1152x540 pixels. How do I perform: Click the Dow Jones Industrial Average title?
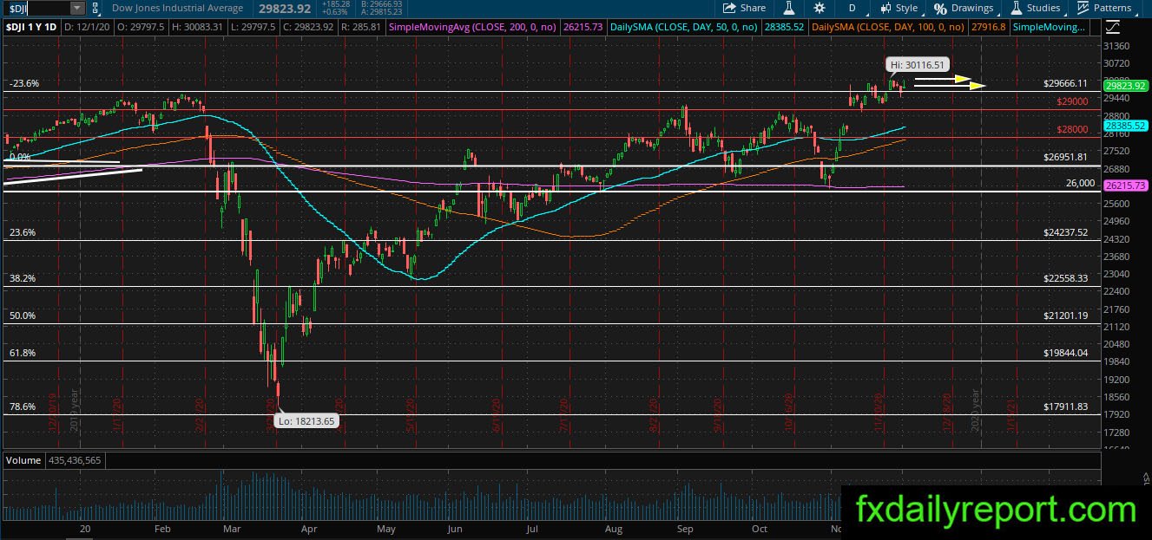pos(179,8)
